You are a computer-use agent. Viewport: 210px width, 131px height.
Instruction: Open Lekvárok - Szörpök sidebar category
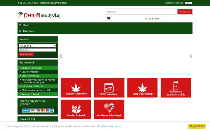[x=38, y=86]
